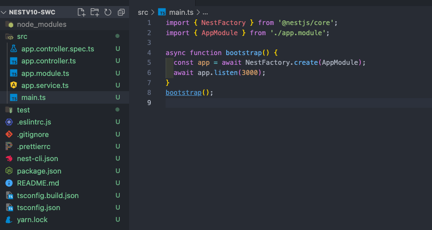432x230 pixels.
Task: Click the git status dot of src folder
Action: (x=117, y=36)
